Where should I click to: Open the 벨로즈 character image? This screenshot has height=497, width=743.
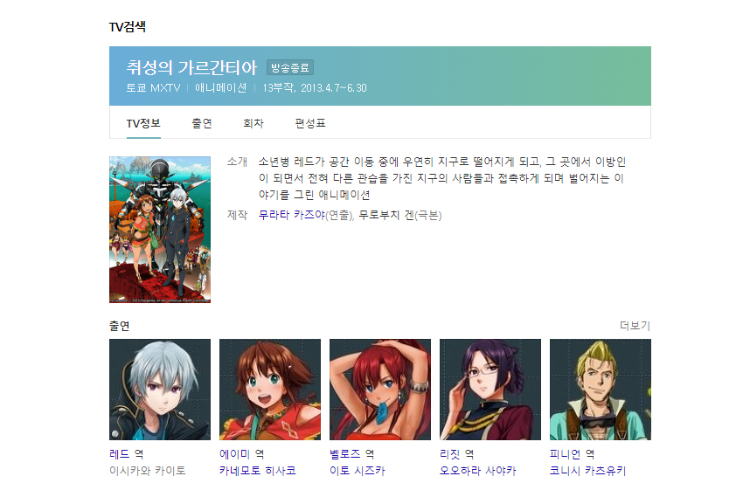(380, 390)
